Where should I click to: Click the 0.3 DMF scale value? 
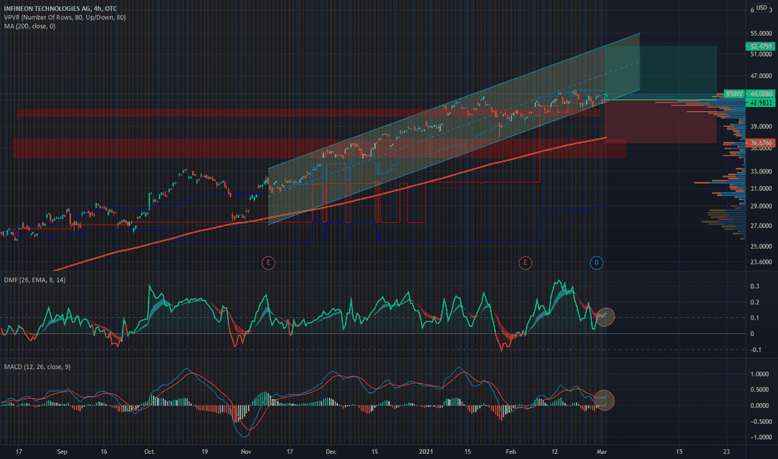tap(755, 285)
